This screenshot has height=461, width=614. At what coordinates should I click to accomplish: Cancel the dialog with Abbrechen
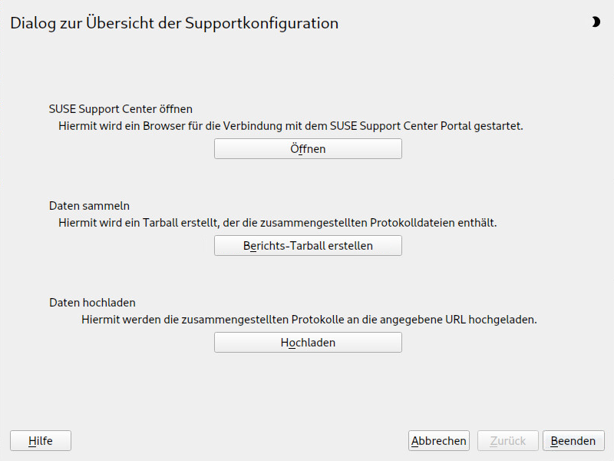(438, 440)
